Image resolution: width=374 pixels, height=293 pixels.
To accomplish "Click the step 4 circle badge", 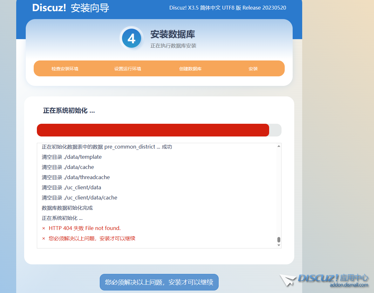I will tap(132, 38).
